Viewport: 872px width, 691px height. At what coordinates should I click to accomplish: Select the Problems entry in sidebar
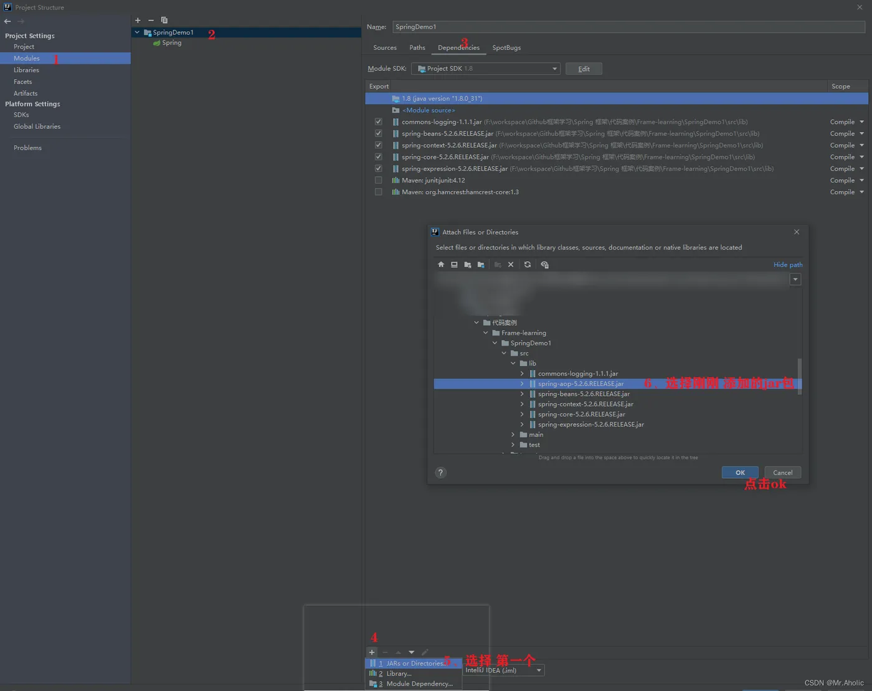pos(27,148)
